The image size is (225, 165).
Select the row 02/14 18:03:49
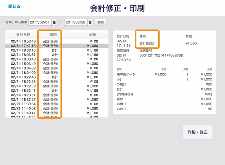[57, 64]
